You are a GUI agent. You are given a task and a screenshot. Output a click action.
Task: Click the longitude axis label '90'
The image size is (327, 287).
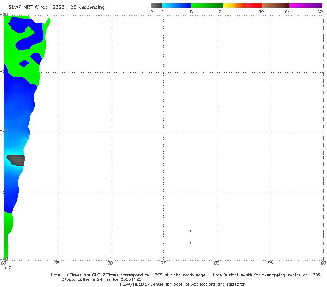[x=323, y=263]
